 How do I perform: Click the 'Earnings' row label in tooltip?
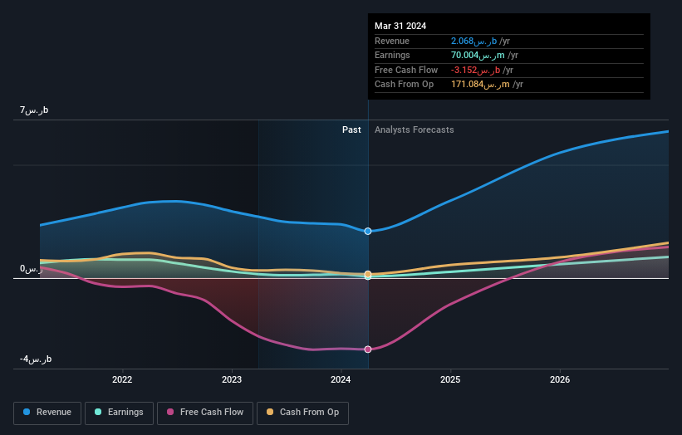(392, 55)
